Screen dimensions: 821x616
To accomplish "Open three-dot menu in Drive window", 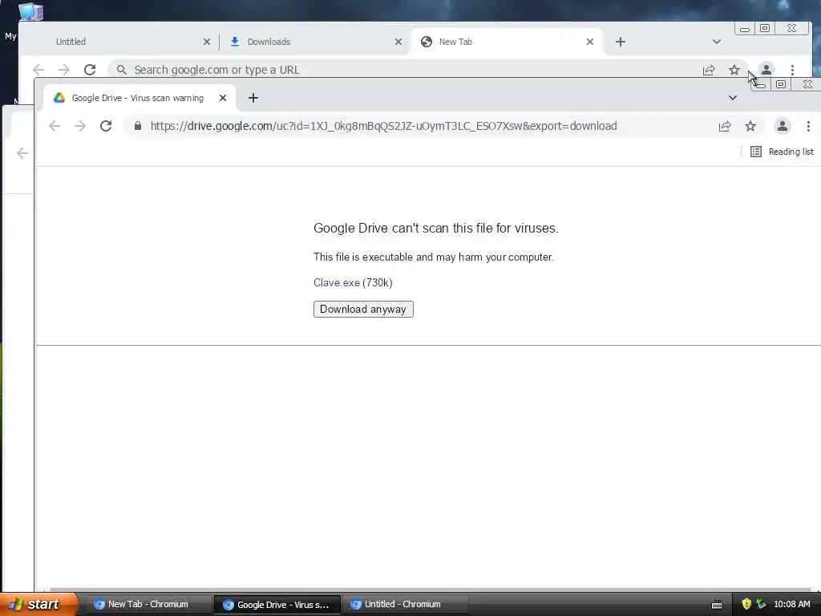I will point(808,126).
